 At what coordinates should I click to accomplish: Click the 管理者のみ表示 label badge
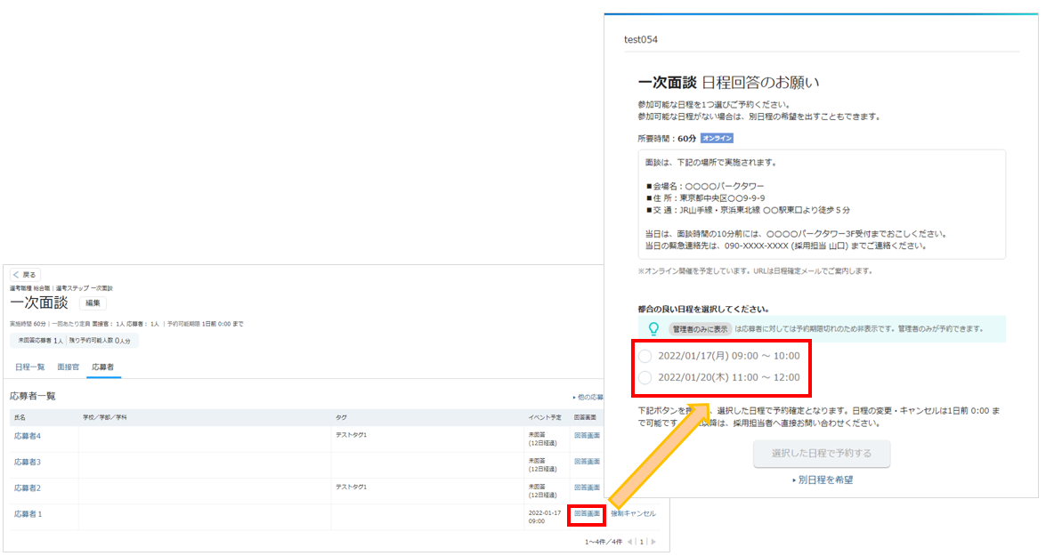700,328
